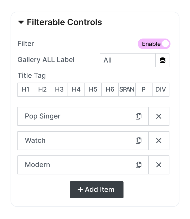Set title tag to P
Viewport: 190px width, 219px height.
click(x=144, y=89)
